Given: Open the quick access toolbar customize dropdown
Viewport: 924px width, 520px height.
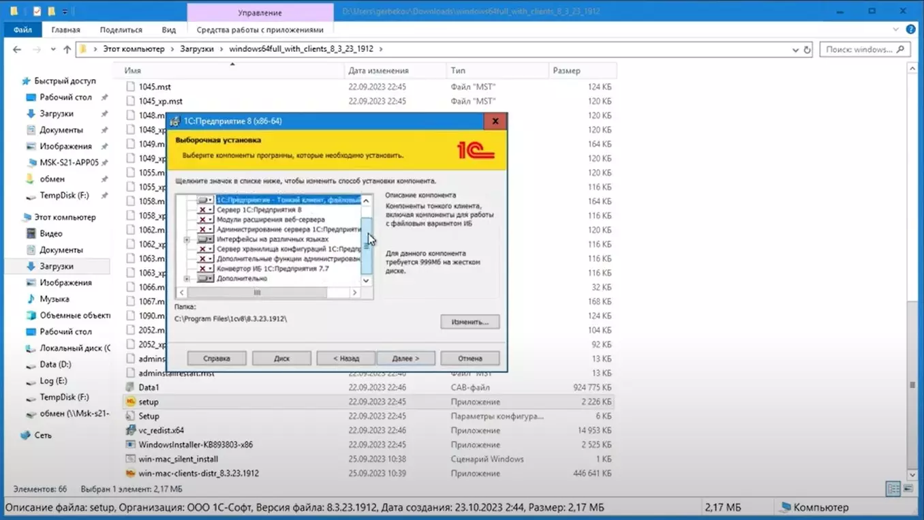Looking at the screenshot, I should (x=65, y=12).
